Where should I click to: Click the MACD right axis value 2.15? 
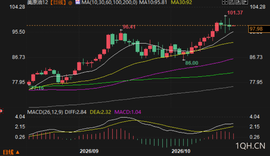click(255, 127)
